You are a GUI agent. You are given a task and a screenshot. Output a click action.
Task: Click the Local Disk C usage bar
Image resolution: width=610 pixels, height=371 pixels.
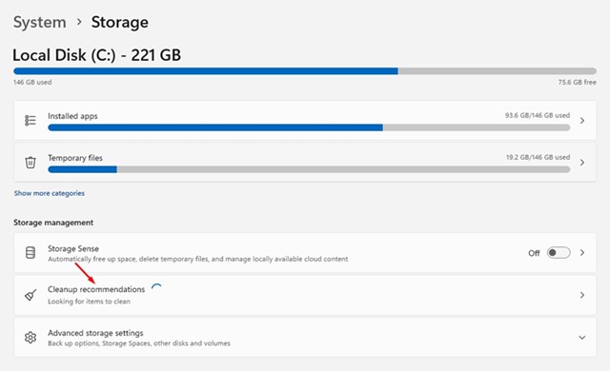pos(305,71)
